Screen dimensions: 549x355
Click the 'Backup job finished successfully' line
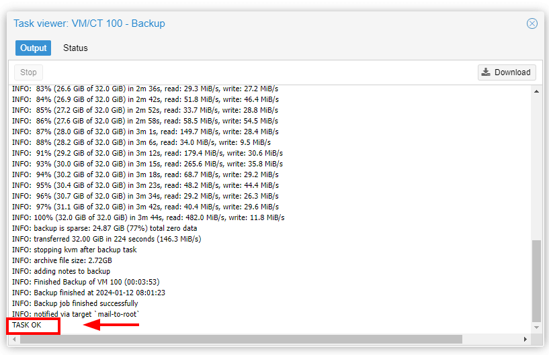tap(75, 303)
